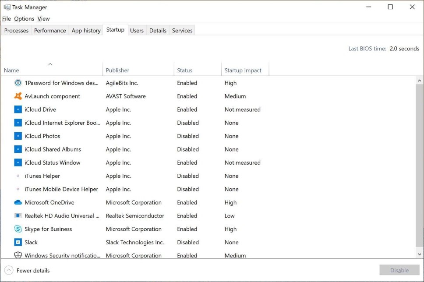
Task: Select the Slack application icon
Action: pyautogui.click(x=18, y=242)
